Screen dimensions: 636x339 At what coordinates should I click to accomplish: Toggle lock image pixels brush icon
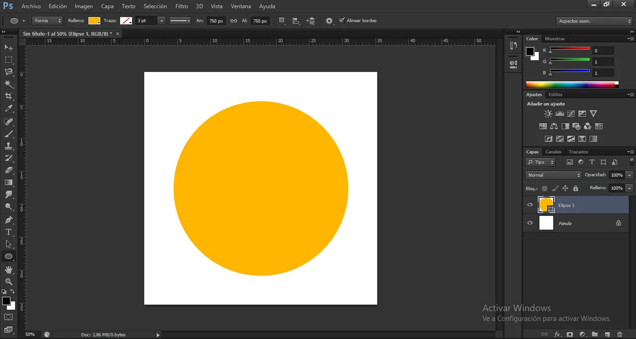(x=555, y=188)
